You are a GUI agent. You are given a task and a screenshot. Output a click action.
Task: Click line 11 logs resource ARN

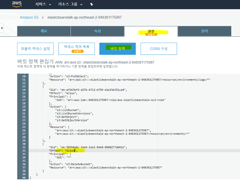(139, 80)
